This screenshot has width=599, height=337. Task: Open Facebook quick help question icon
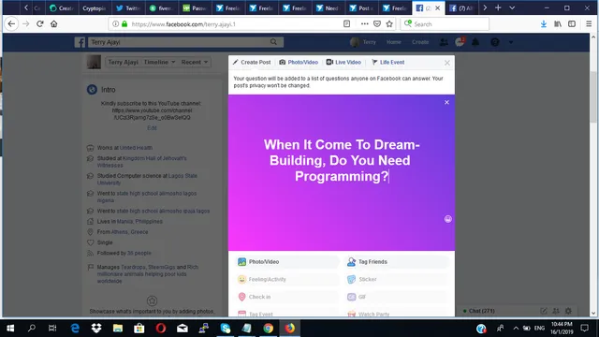coord(495,42)
